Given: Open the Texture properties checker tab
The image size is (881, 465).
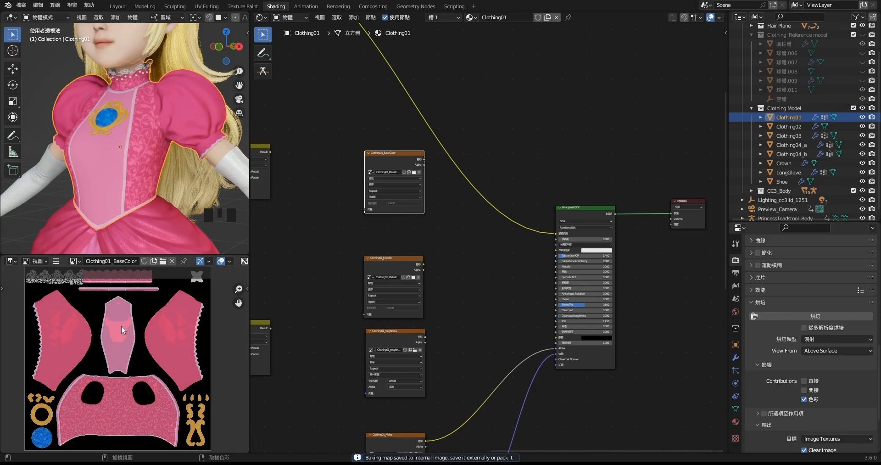Looking at the screenshot, I should (x=736, y=438).
